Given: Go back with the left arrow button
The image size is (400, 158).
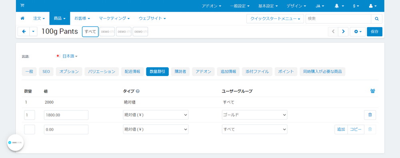Looking at the screenshot, I should tap(24, 31).
